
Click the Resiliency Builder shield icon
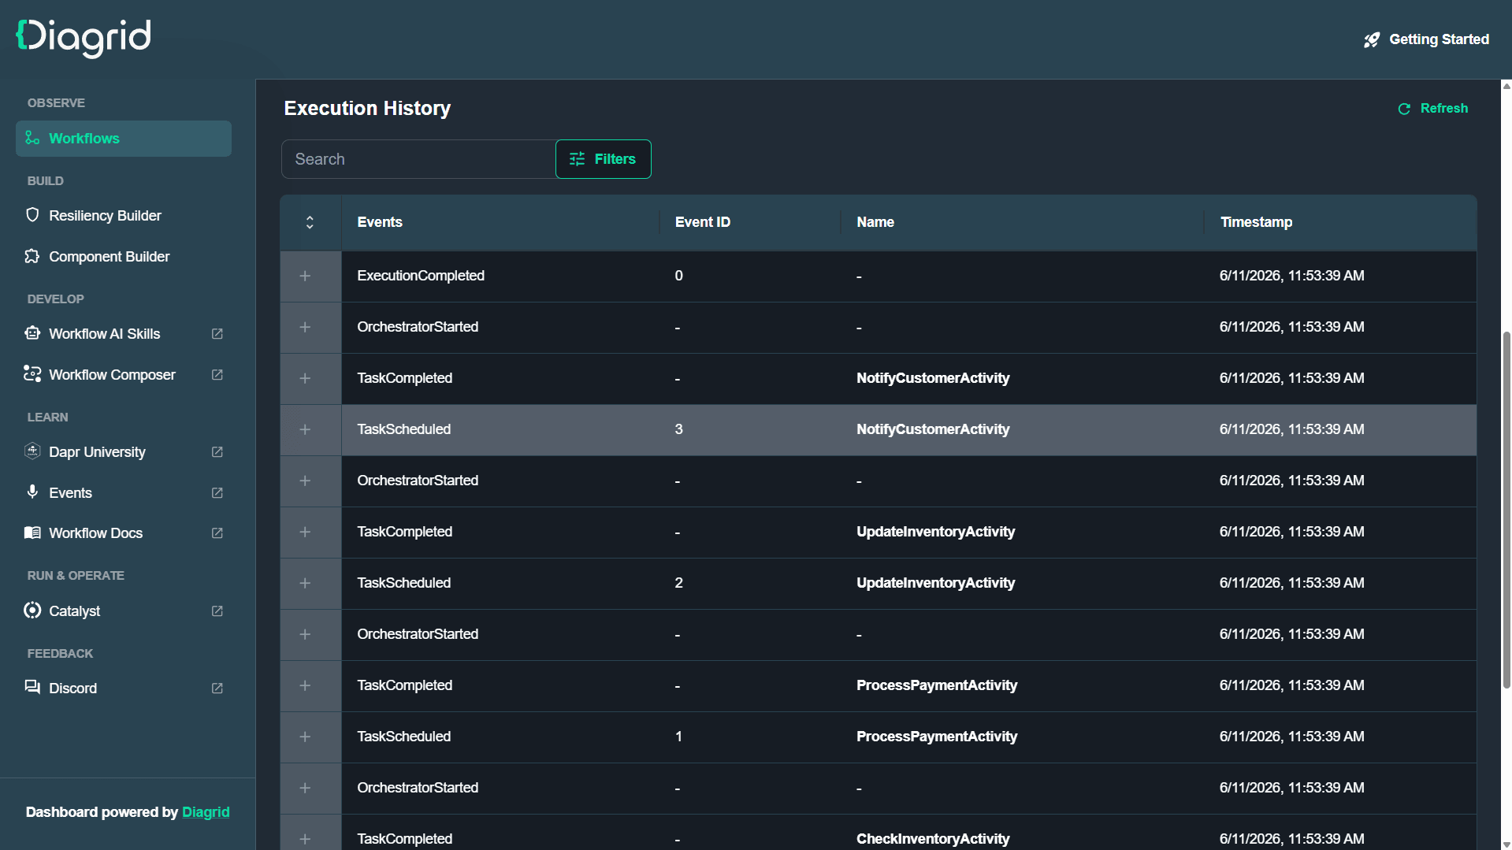[x=32, y=215]
